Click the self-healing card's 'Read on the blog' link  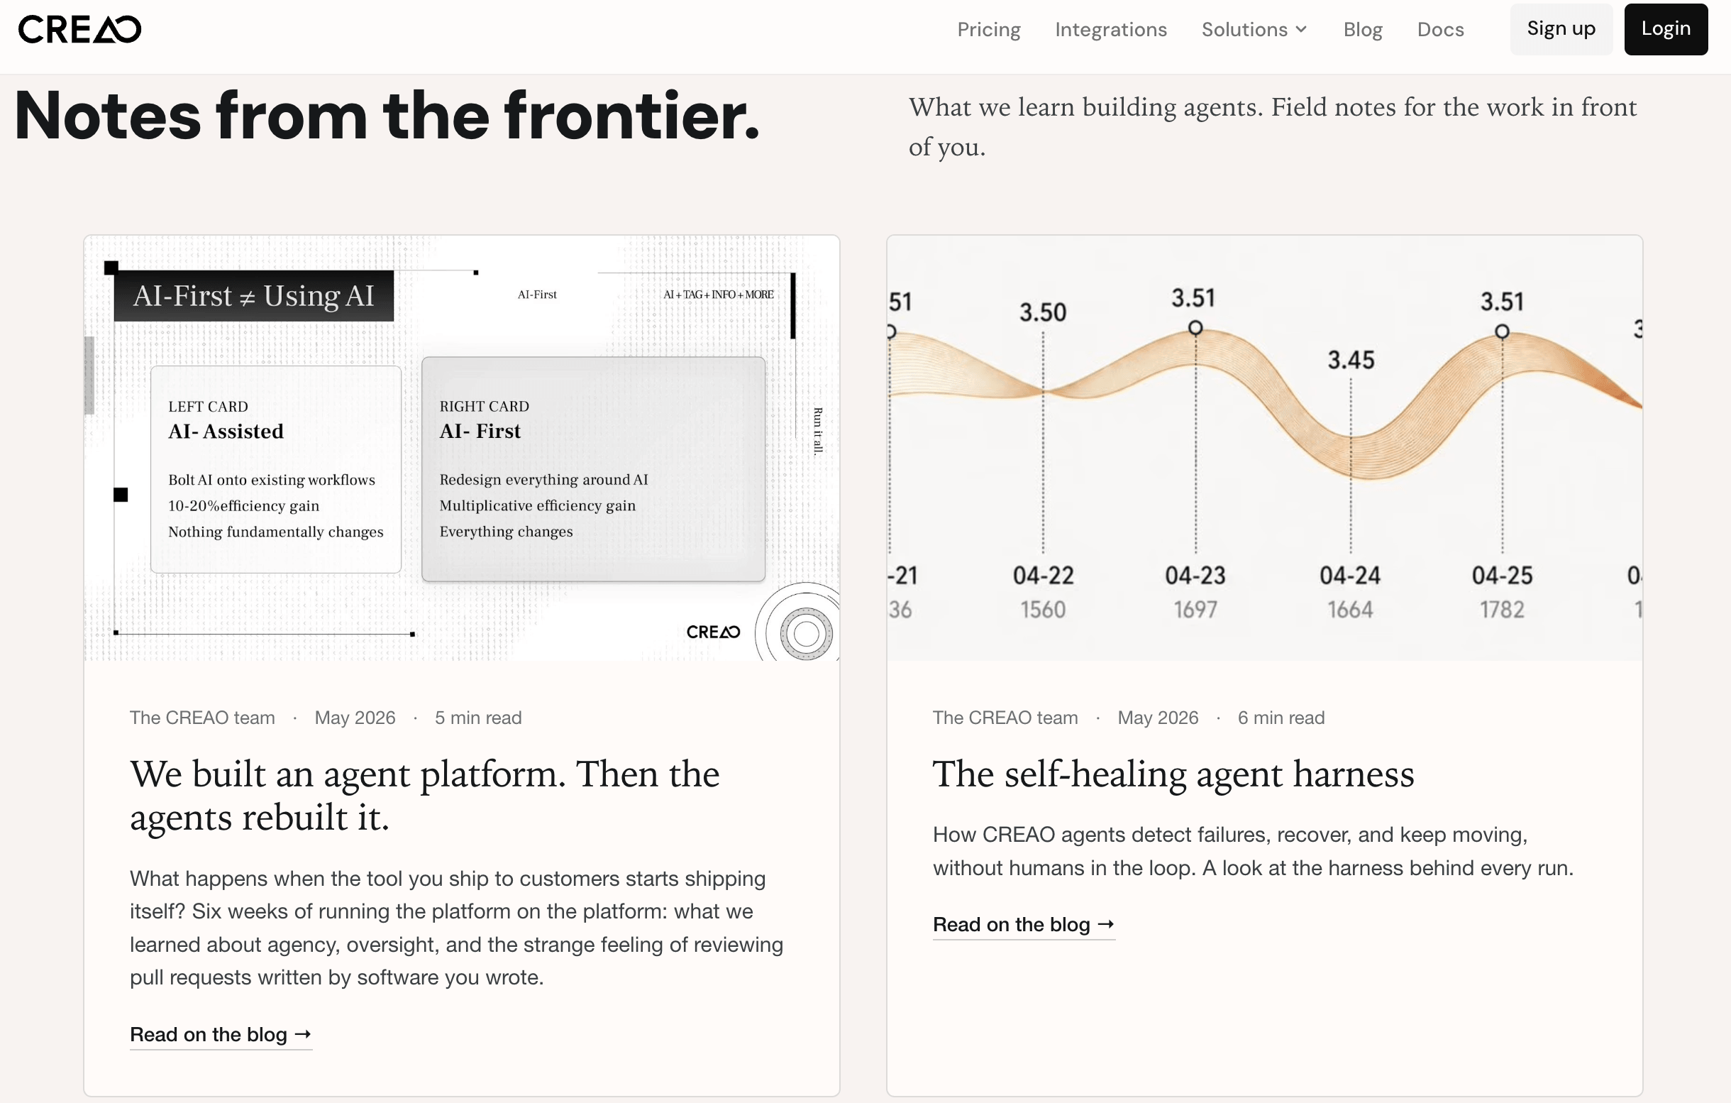tap(1024, 925)
